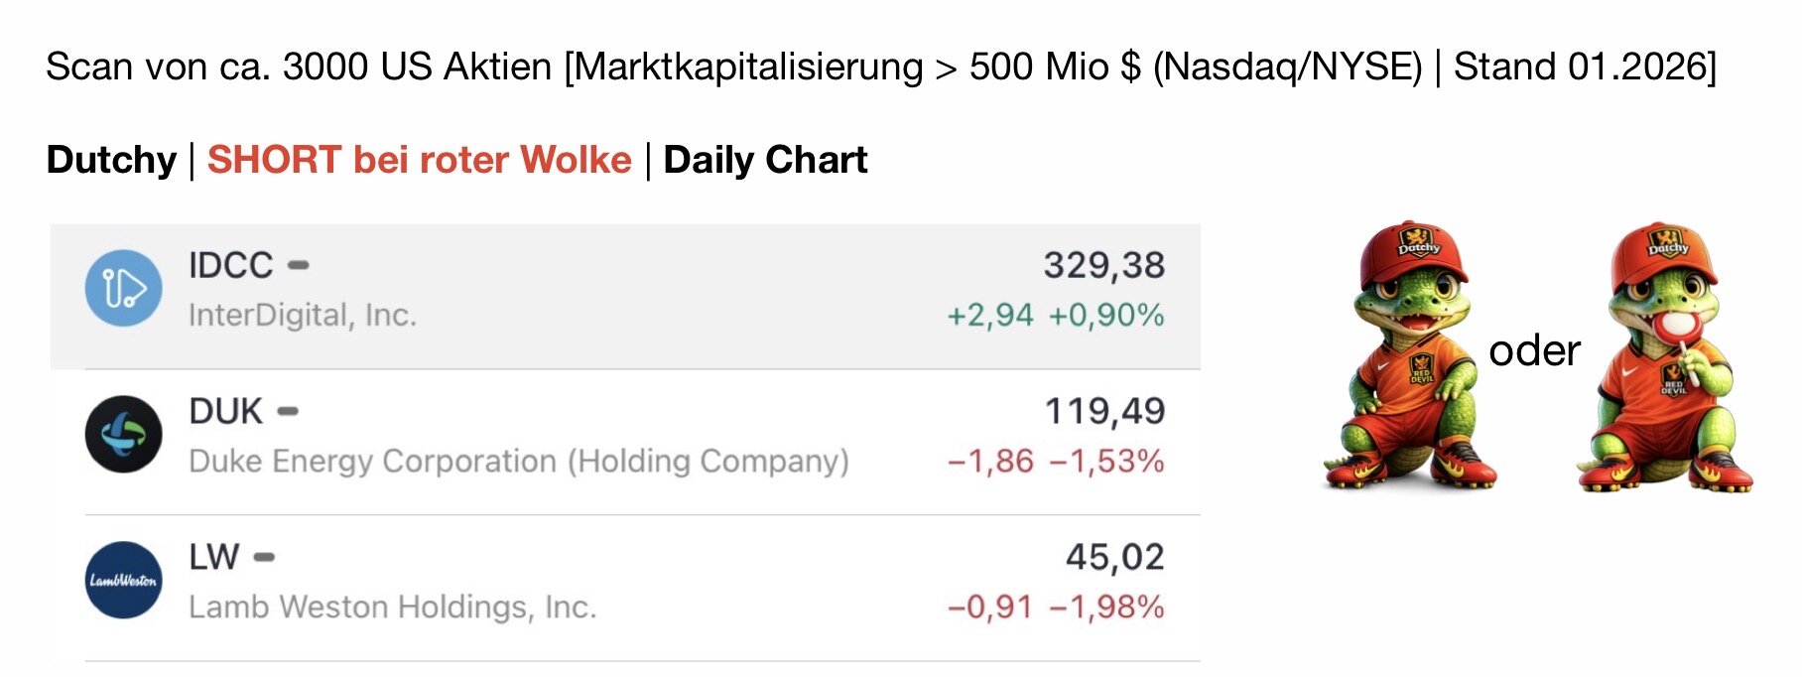Click the dash icon next to DUK
Viewport: 1802px width, 677px height.
(x=288, y=411)
